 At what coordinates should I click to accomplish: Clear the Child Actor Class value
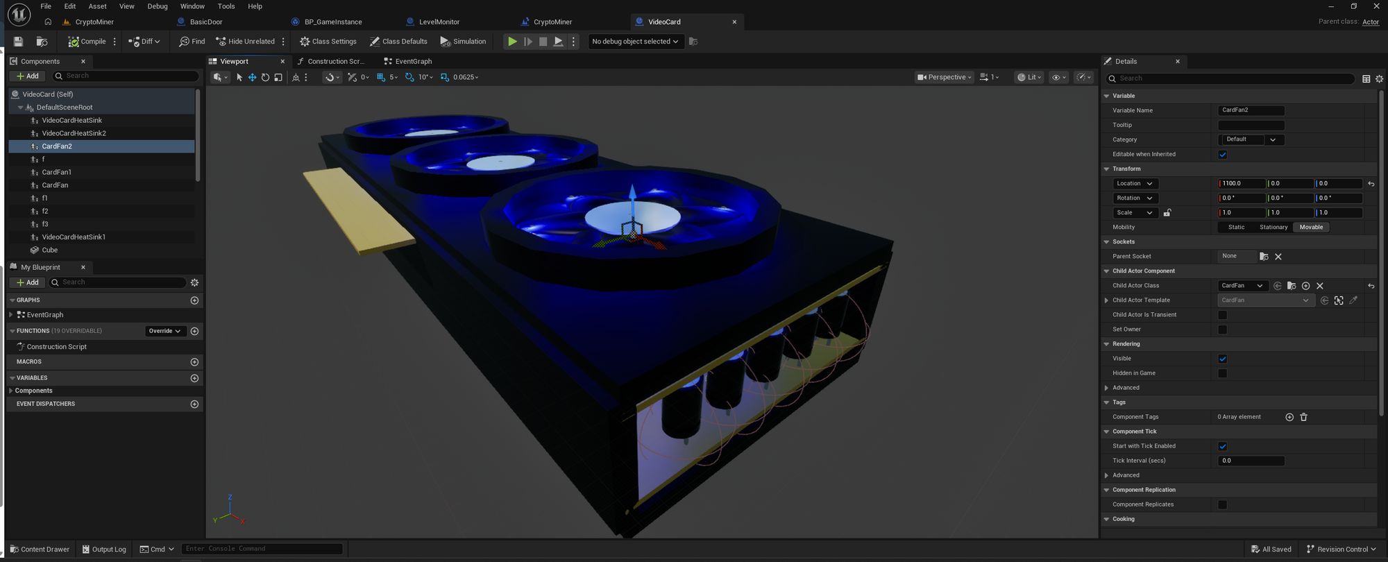[1320, 286]
